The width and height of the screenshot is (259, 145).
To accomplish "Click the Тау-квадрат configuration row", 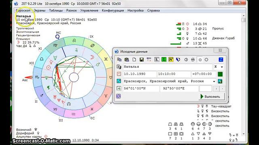I will 214,106.
